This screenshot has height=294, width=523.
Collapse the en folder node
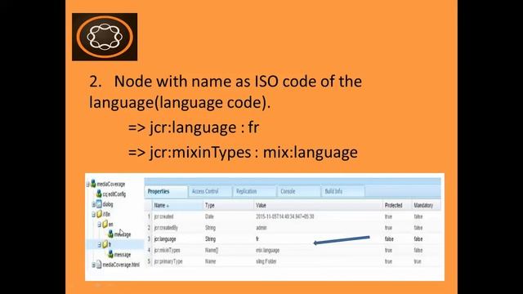100,225
